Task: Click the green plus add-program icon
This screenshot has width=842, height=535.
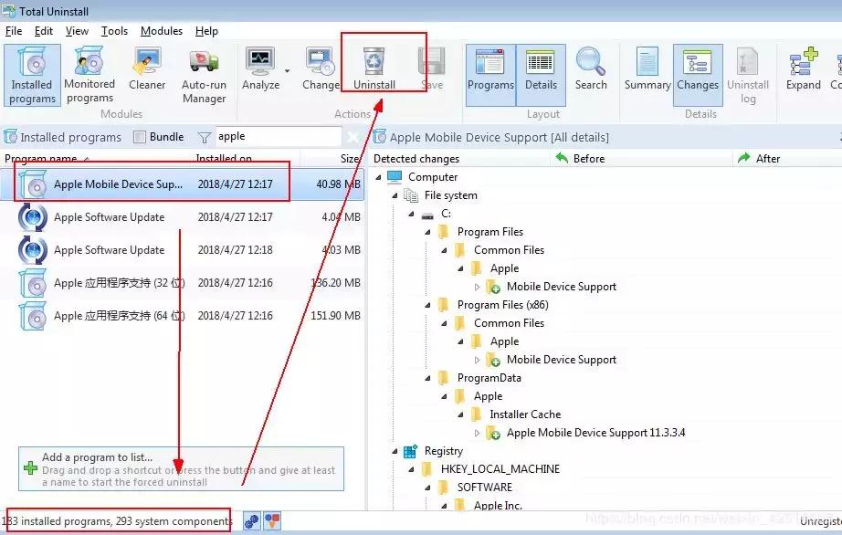Action: pyautogui.click(x=31, y=468)
